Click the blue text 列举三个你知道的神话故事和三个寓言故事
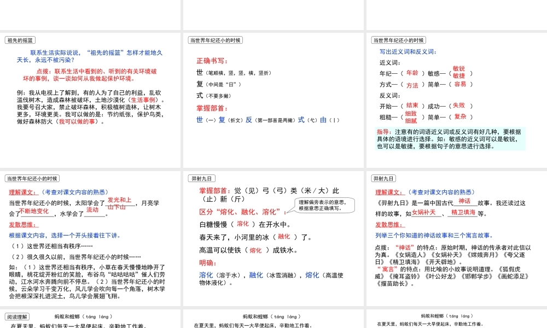This screenshot has width=547, height=328. pos(435,236)
